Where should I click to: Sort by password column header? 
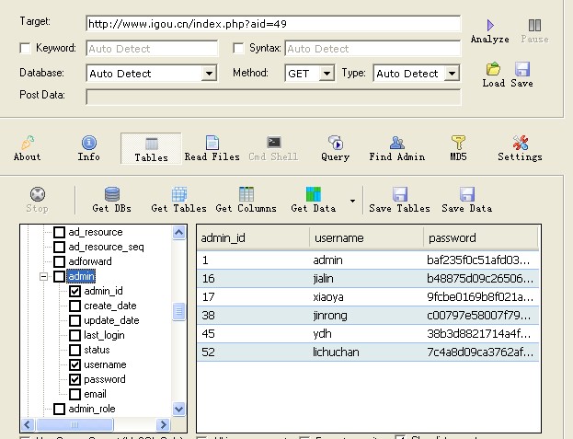481,238
